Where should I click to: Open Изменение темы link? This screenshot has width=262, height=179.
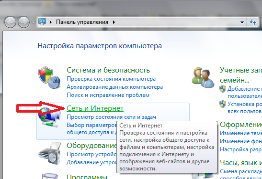coord(241,133)
